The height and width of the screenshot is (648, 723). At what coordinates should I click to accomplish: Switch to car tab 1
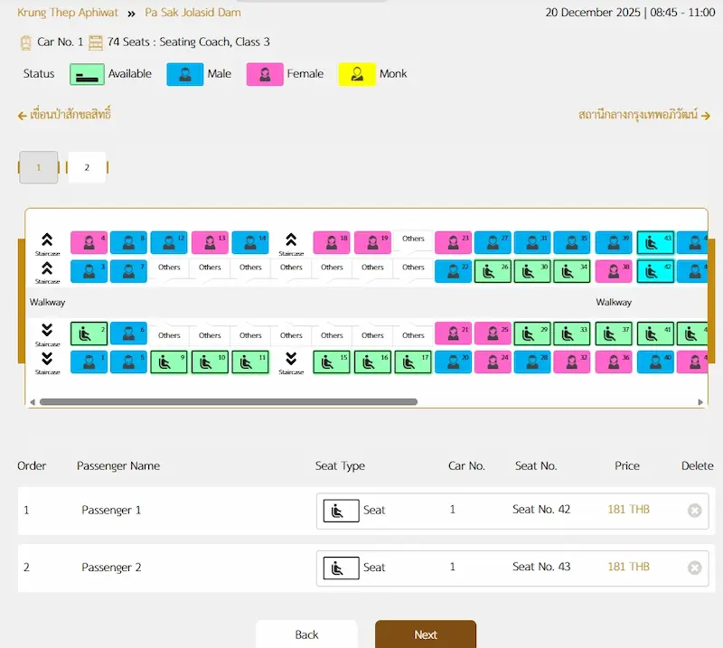tap(38, 167)
